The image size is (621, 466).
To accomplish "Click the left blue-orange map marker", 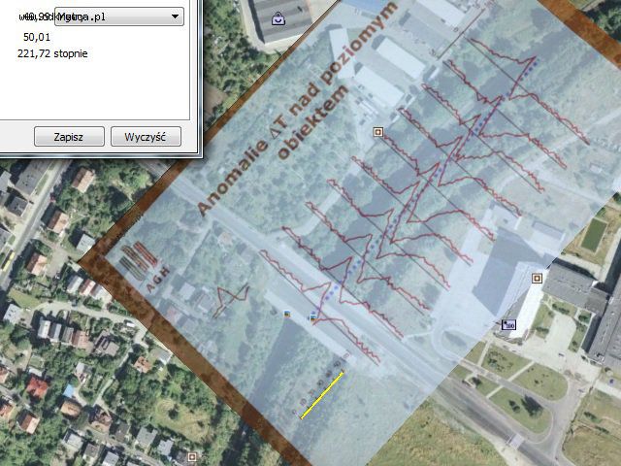I will 287,315.
